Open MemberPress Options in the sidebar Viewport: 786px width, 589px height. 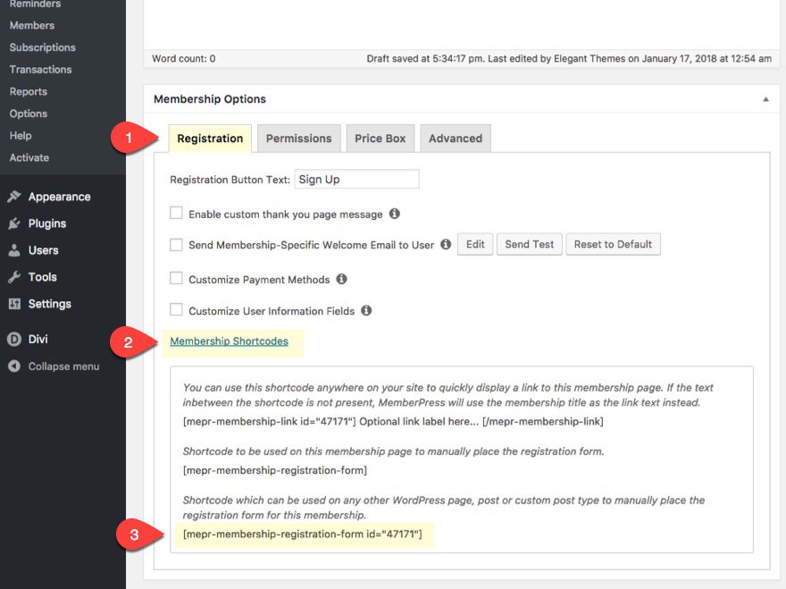click(28, 114)
